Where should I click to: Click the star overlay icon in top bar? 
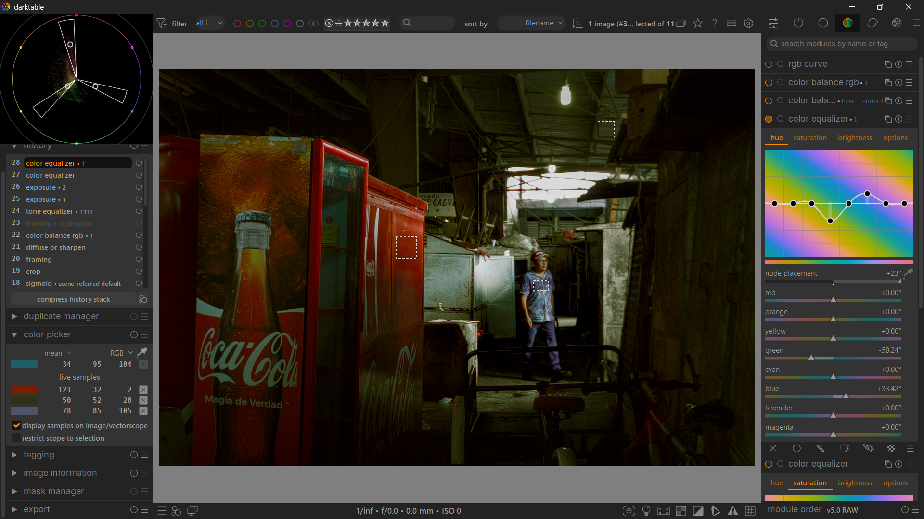pos(698,23)
